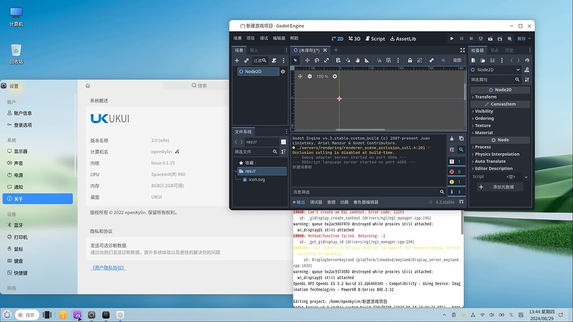Toggle Node2D visibility eye icon
The image size is (573, 322).
tap(283, 72)
